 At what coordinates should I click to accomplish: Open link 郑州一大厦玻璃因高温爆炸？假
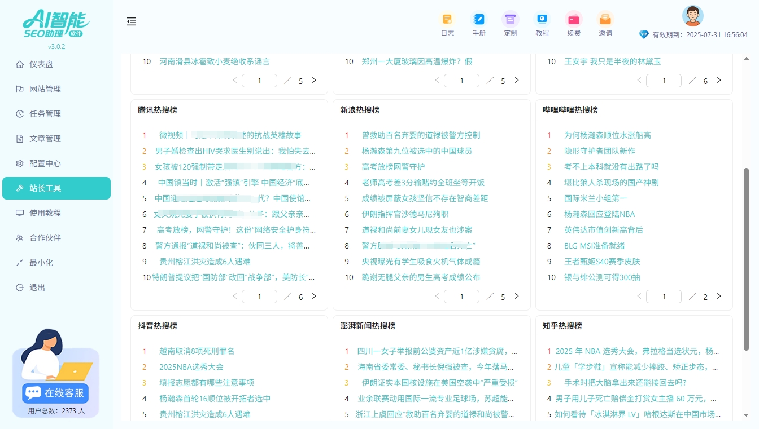[x=417, y=61]
